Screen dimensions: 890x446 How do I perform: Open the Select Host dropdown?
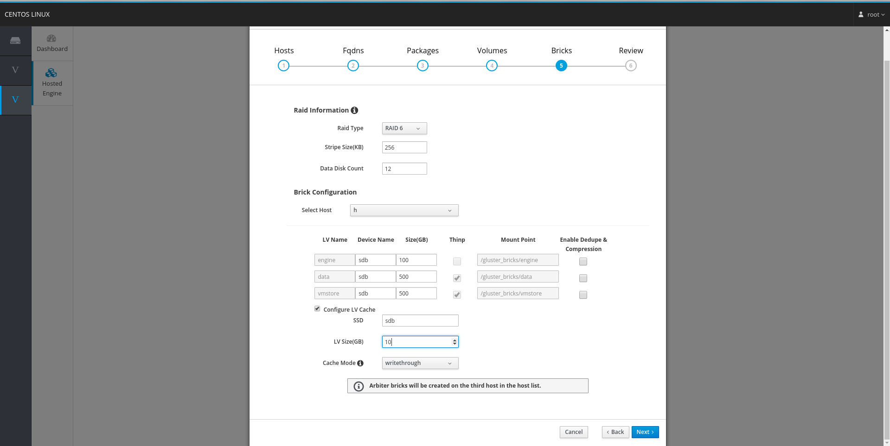(404, 210)
